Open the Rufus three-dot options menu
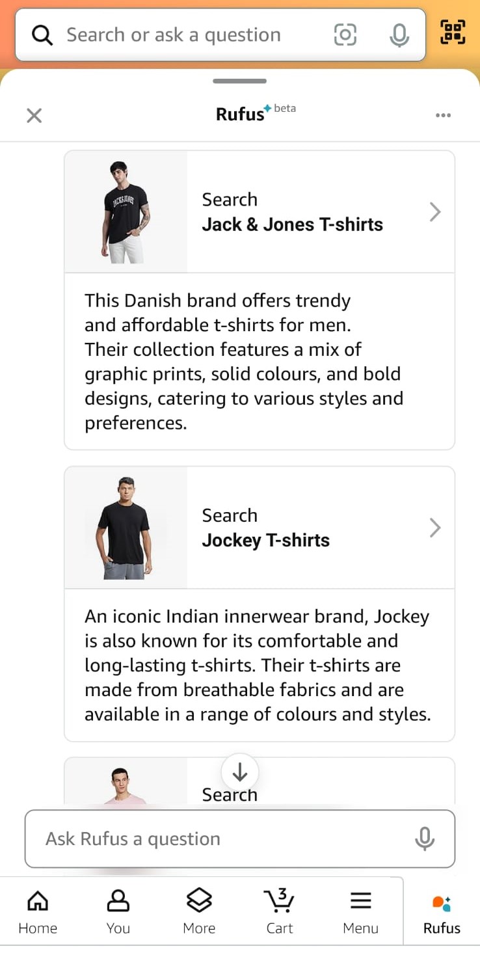480x957 pixels. (443, 116)
